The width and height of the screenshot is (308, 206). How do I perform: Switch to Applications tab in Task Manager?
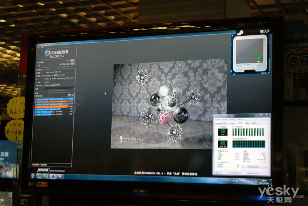click(219, 123)
